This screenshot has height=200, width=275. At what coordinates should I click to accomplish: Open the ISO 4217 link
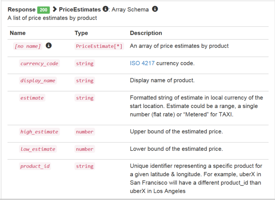pos(142,63)
